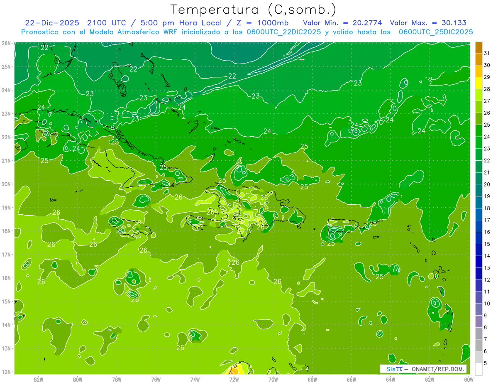The width and height of the screenshot is (498, 385).
Task: Click the "70W" longitude axis label
Action: [273, 379]
